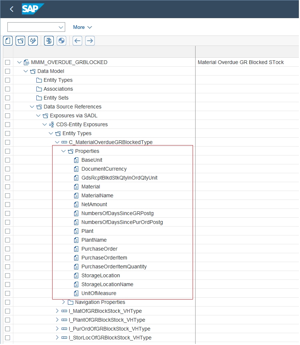Screen dimensions: 300x345
Task: Expand the Navigation Properties folder
Action: [x=63, y=302]
